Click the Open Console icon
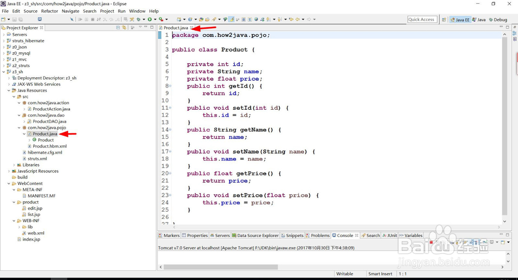Screen dimensions: 518x280 click(x=503, y=242)
